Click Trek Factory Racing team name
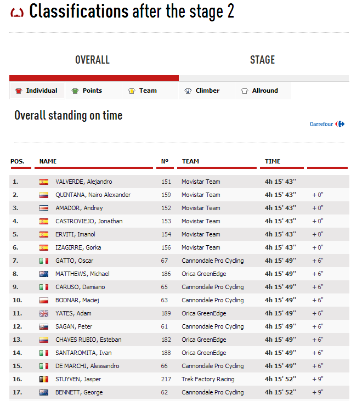 click(x=208, y=379)
